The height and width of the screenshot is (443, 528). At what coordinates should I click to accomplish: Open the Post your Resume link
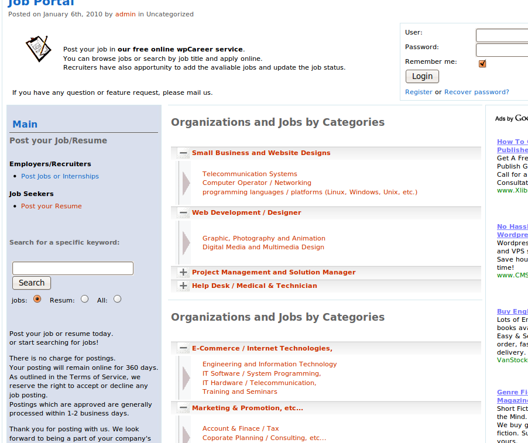pyautogui.click(x=52, y=206)
